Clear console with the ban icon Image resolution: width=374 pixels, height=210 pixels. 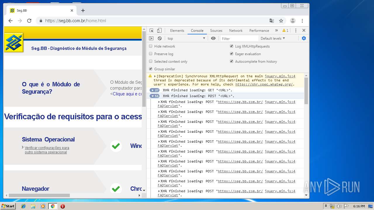coord(160,38)
